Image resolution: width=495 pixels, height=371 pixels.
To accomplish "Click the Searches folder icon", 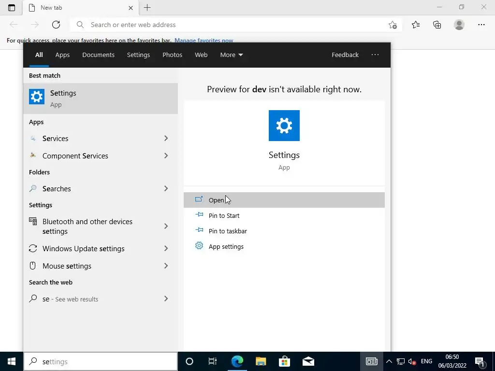I will [x=33, y=188].
